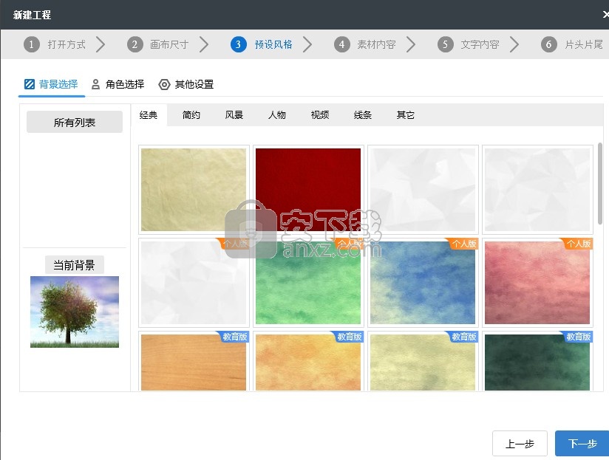Open the 其它 background category
Image resolution: width=609 pixels, height=460 pixels.
point(406,114)
